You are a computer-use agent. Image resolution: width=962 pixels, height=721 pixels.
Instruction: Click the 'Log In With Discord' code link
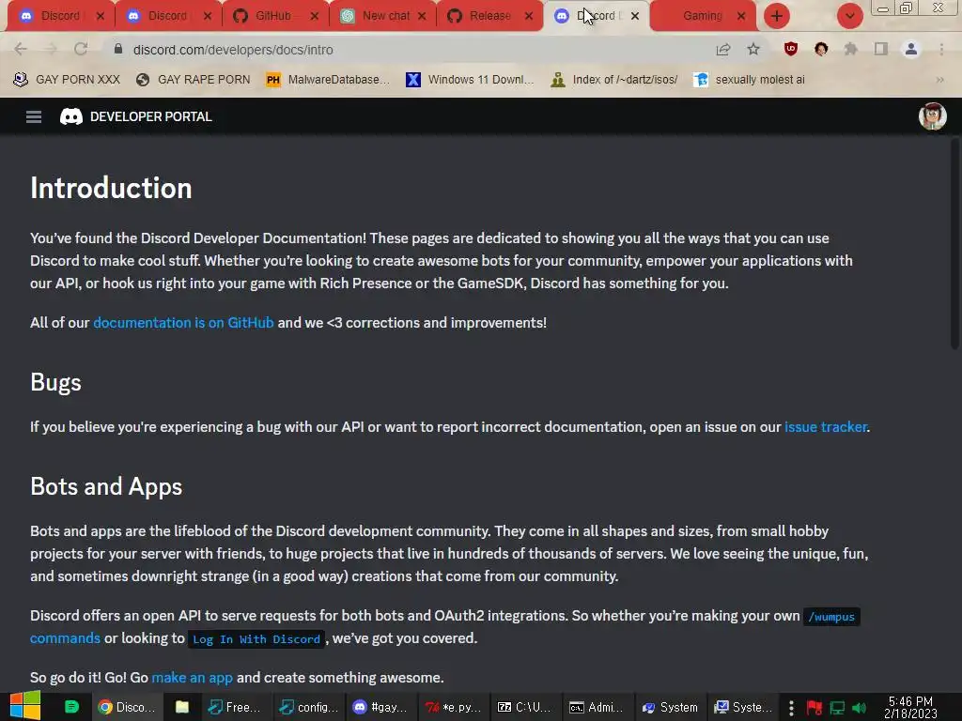click(256, 638)
